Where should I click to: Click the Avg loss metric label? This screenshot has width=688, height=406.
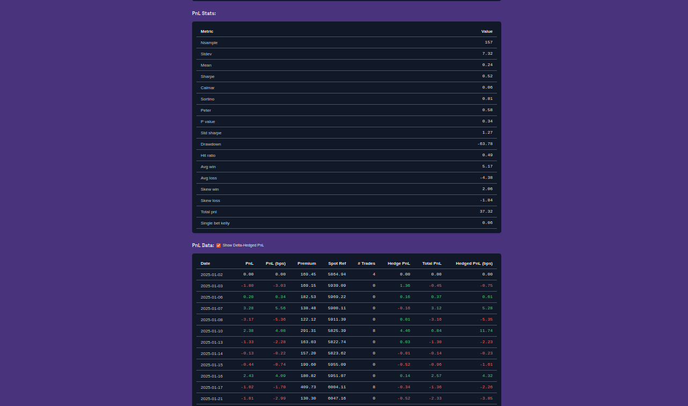click(209, 178)
